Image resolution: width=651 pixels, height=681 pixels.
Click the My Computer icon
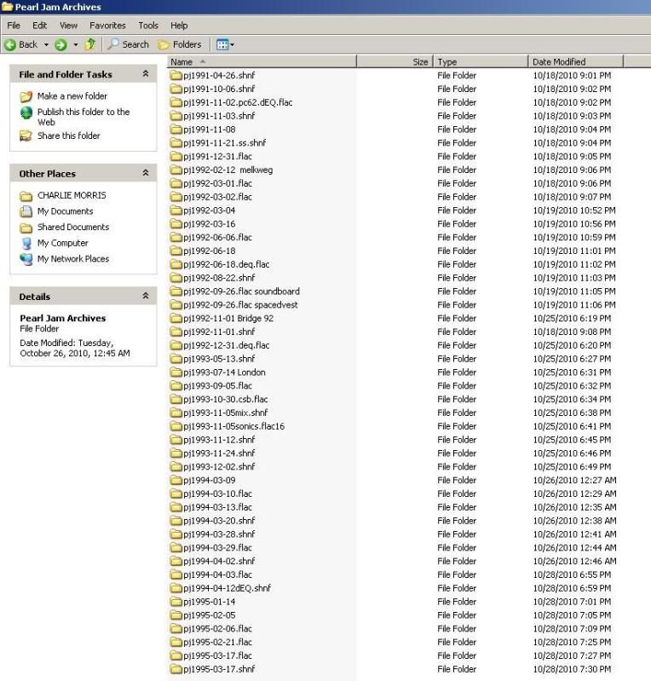[26, 243]
